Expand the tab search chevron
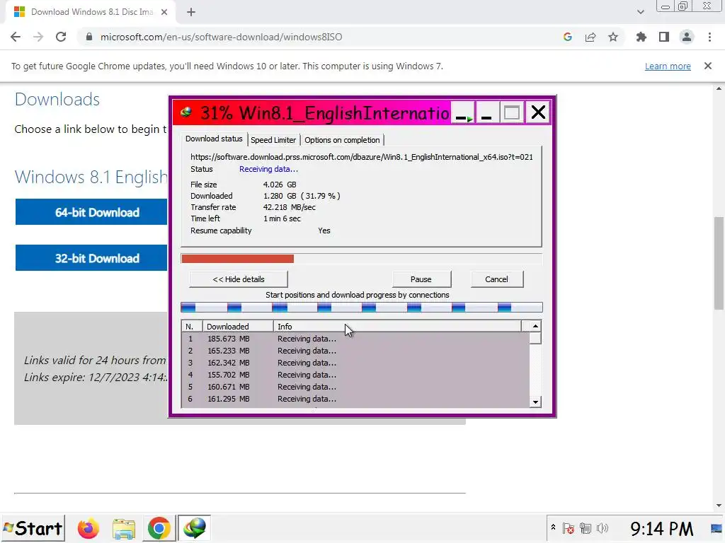725x543 pixels. tap(640, 12)
